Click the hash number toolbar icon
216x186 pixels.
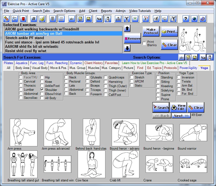pyautogui.click(x=34, y=19)
